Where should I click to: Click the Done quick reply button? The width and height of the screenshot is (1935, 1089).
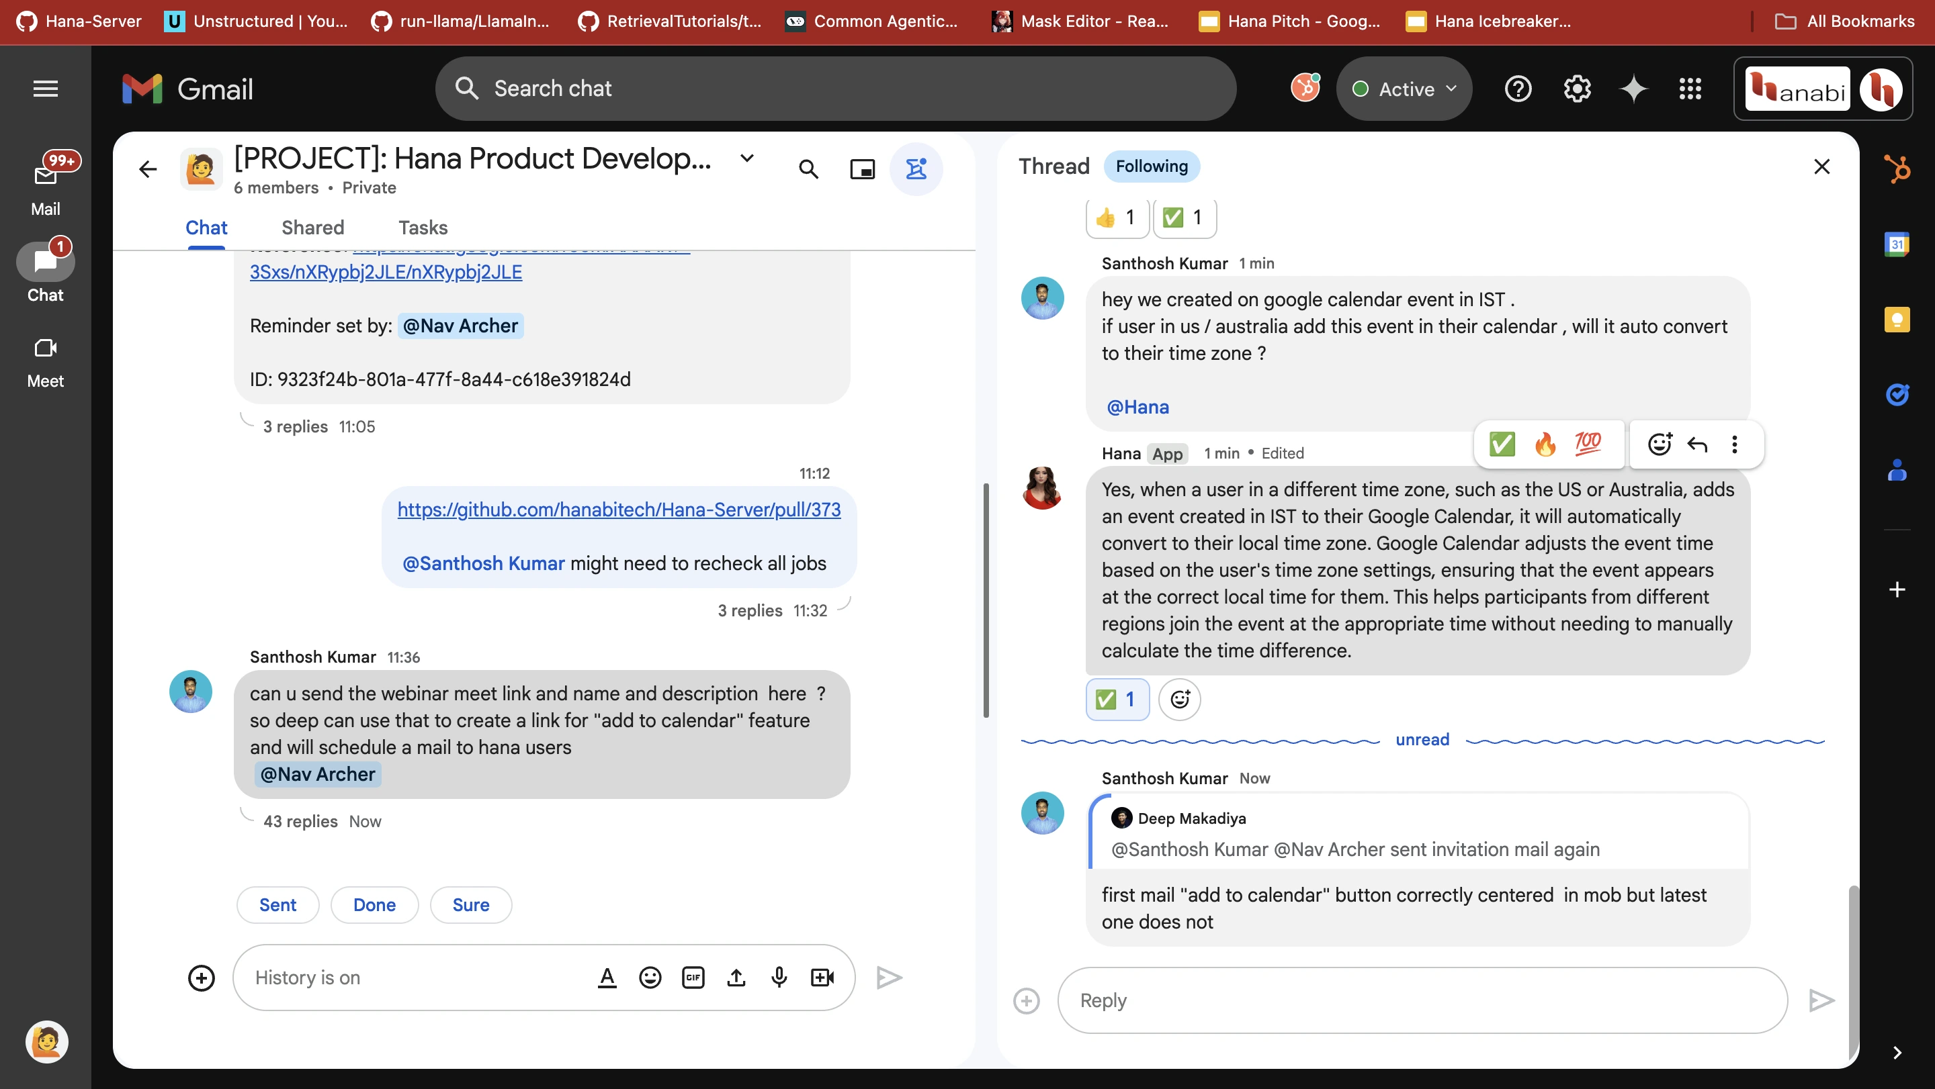click(374, 903)
